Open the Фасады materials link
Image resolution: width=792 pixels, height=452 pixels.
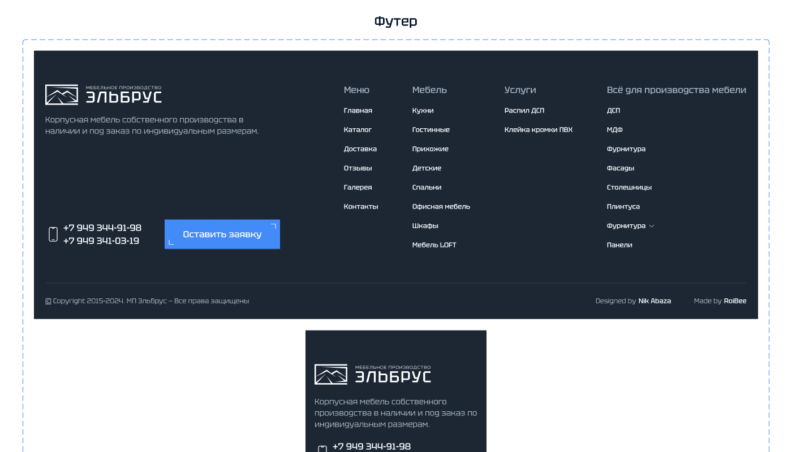point(621,168)
